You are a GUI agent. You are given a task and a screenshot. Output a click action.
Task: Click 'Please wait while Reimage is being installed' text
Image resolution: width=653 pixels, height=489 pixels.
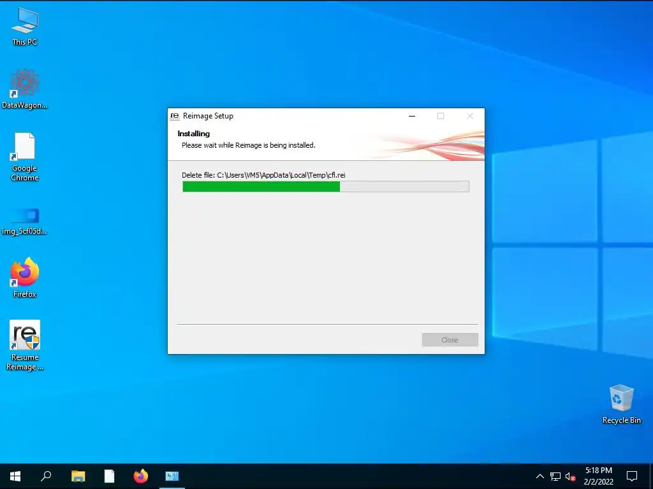click(x=249, y=145)
